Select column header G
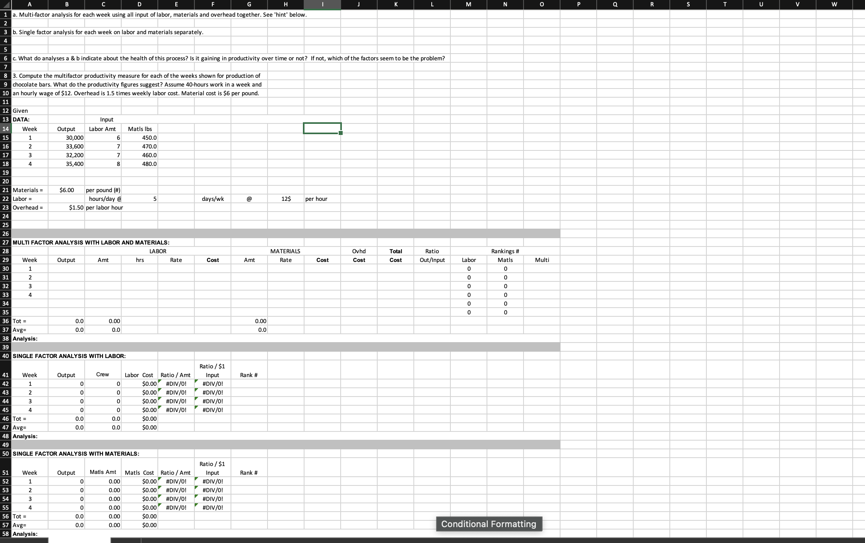 click(x=249, y=4)
